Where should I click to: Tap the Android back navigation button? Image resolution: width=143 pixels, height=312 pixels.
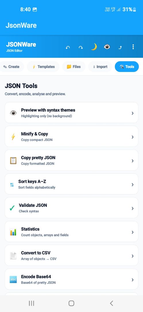pos(111,303)
